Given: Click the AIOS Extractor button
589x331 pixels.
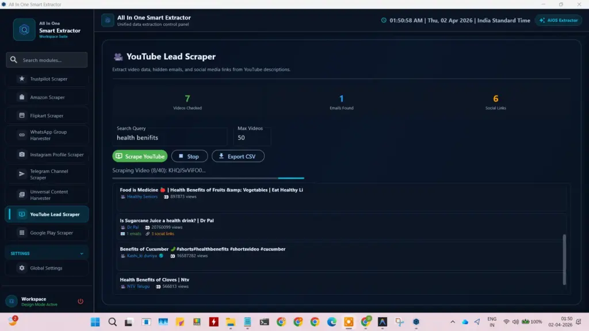Looking at the screenshot, I should [x=559, y=20].
